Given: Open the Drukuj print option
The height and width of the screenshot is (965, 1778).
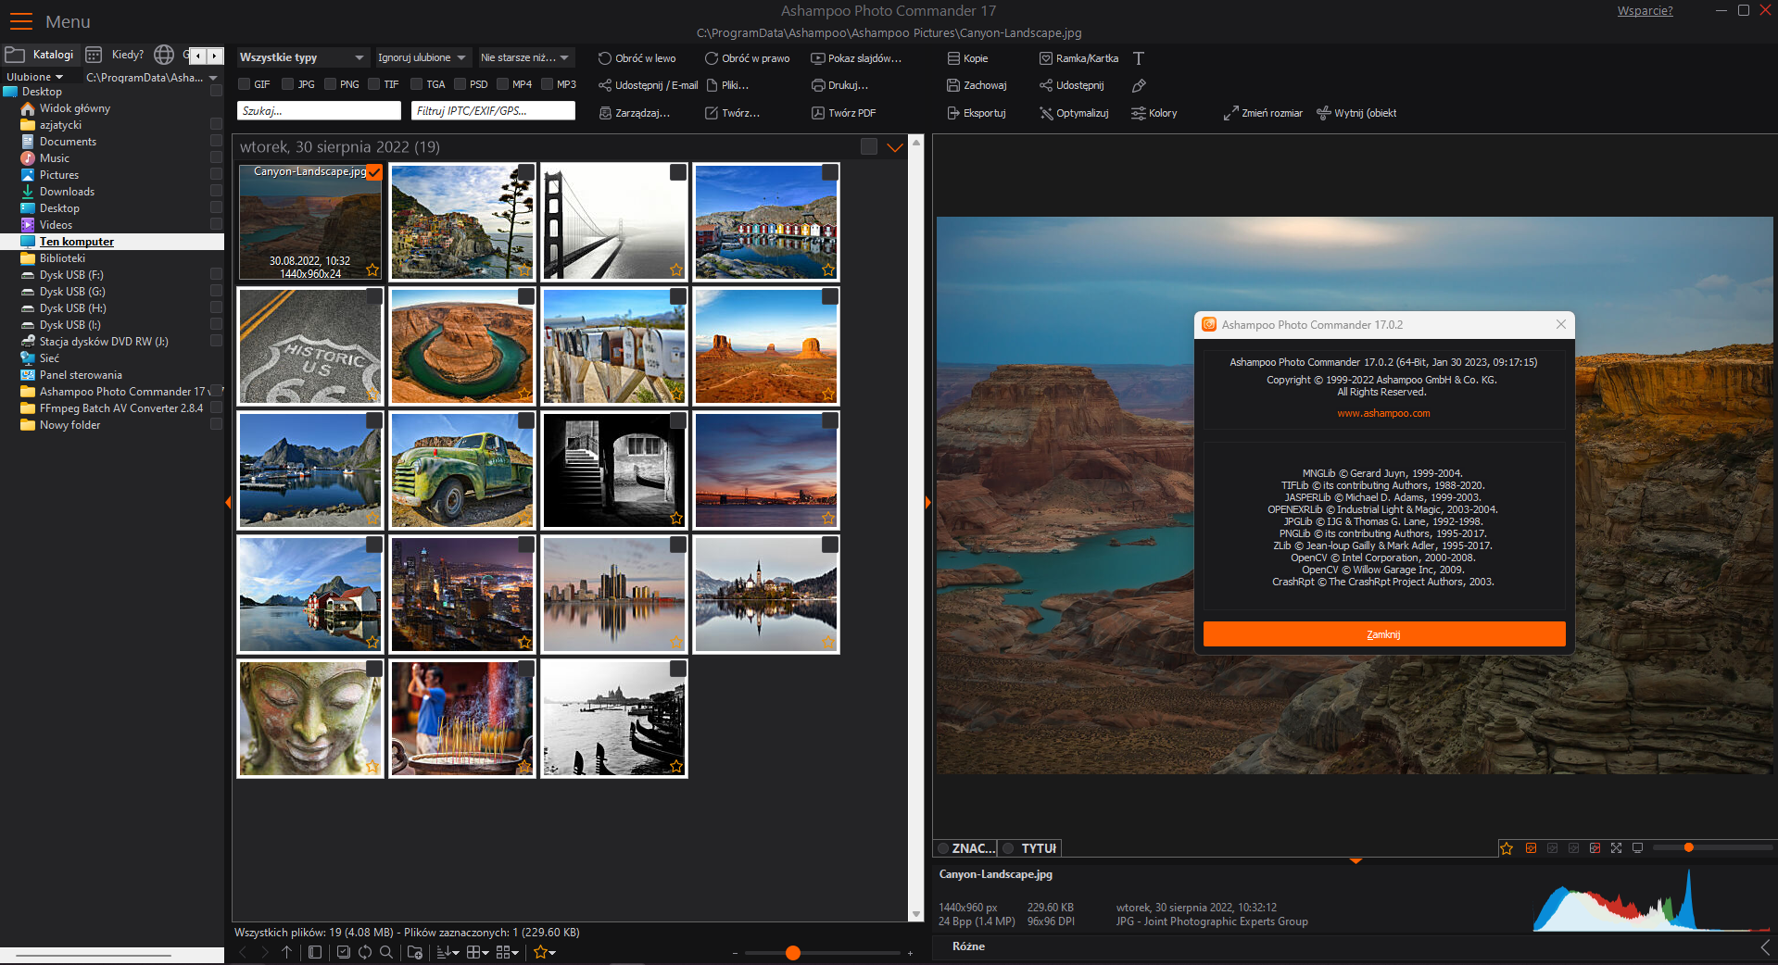Looking at the screenshot, I should [839, 85].
